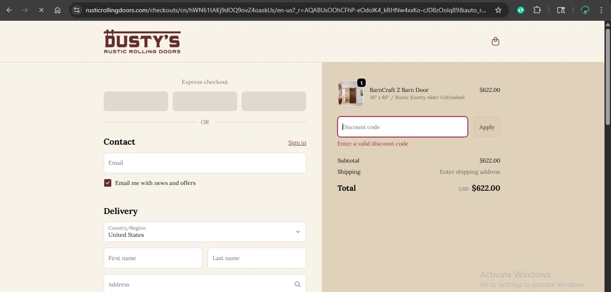The image size is (611, 292).
Task: Focus the Discount code field
Action: coord(402,127)
